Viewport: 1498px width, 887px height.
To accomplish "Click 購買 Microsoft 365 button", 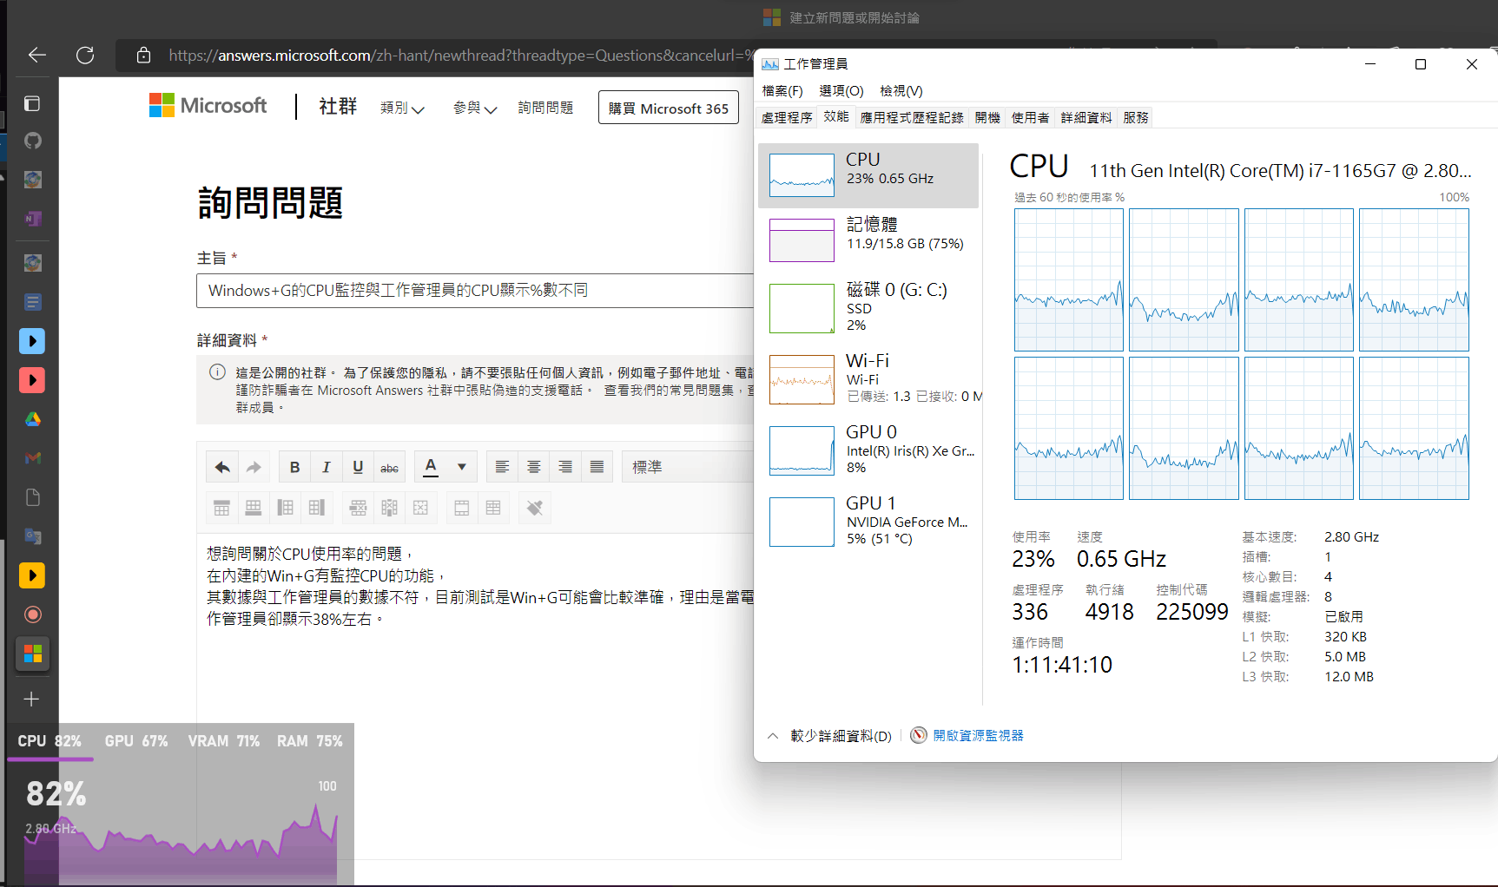I will click(669, 108).
